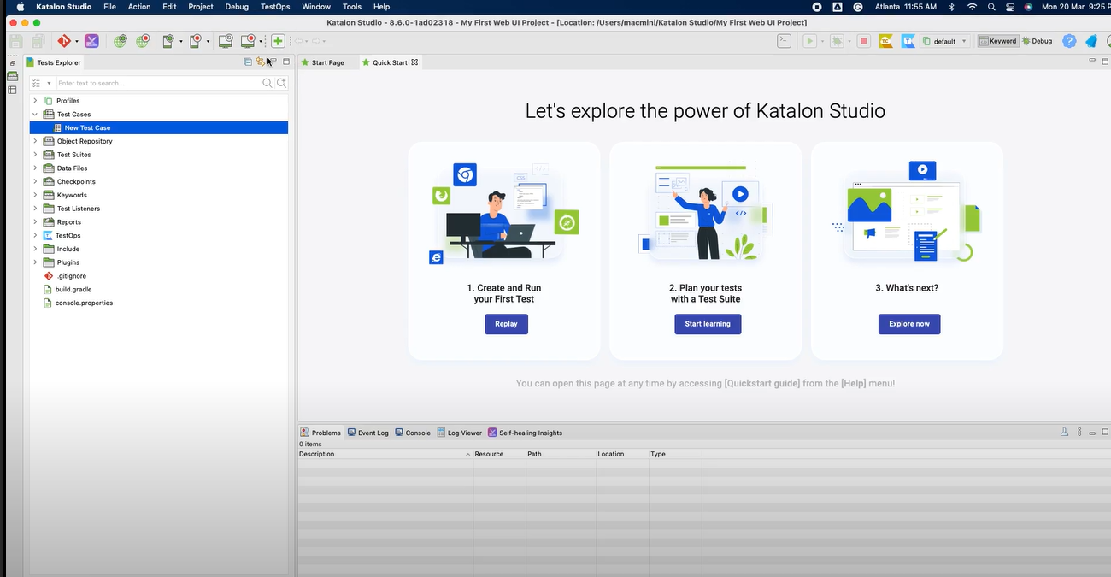Switch to Keyword perspective
1111x577 pixels.
[998, 41]
